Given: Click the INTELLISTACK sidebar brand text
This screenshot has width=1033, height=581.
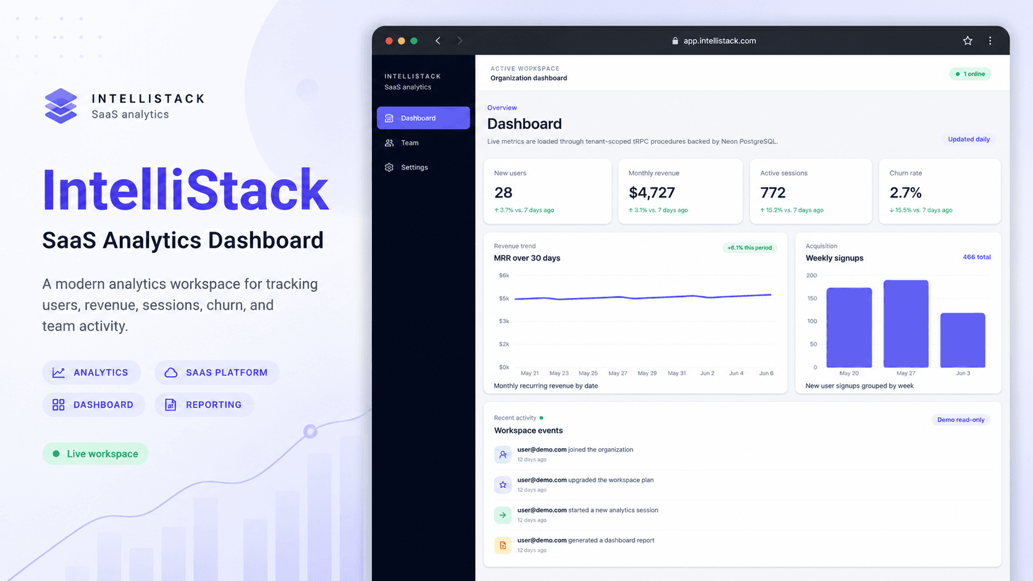Looking at the screenshot, I should pyautogui.click(x=413, y=77).
